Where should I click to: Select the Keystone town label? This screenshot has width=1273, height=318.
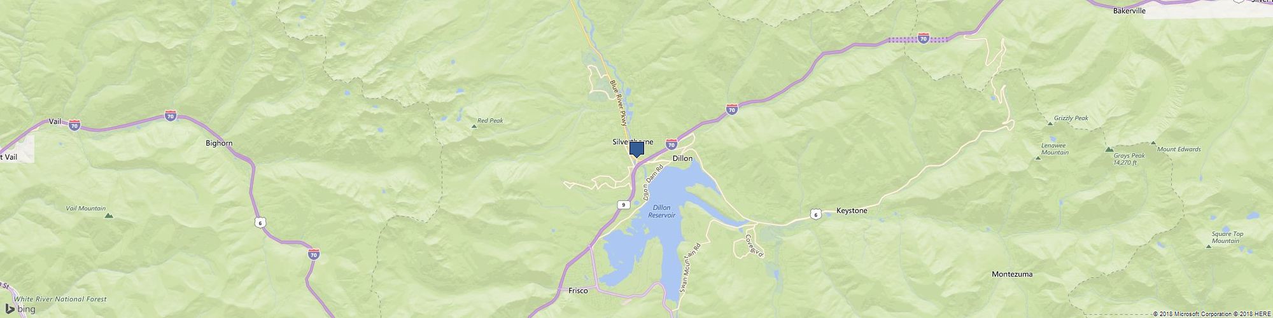point(852,211)
